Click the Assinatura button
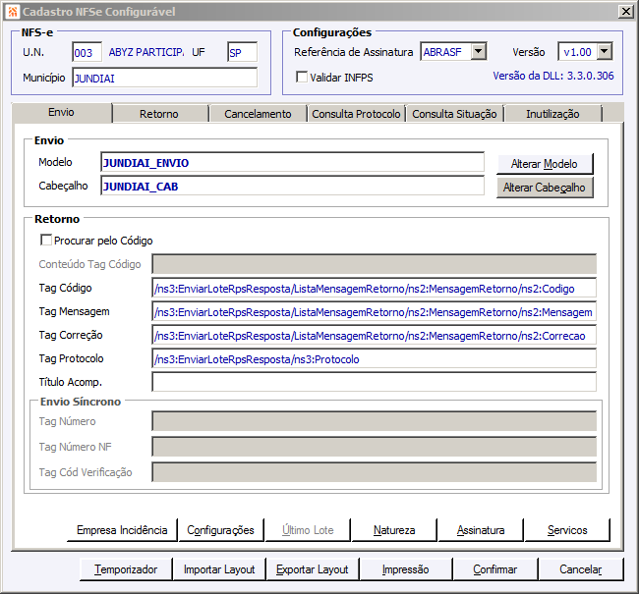Screen dimensions: 639x594 coord(481,530)
